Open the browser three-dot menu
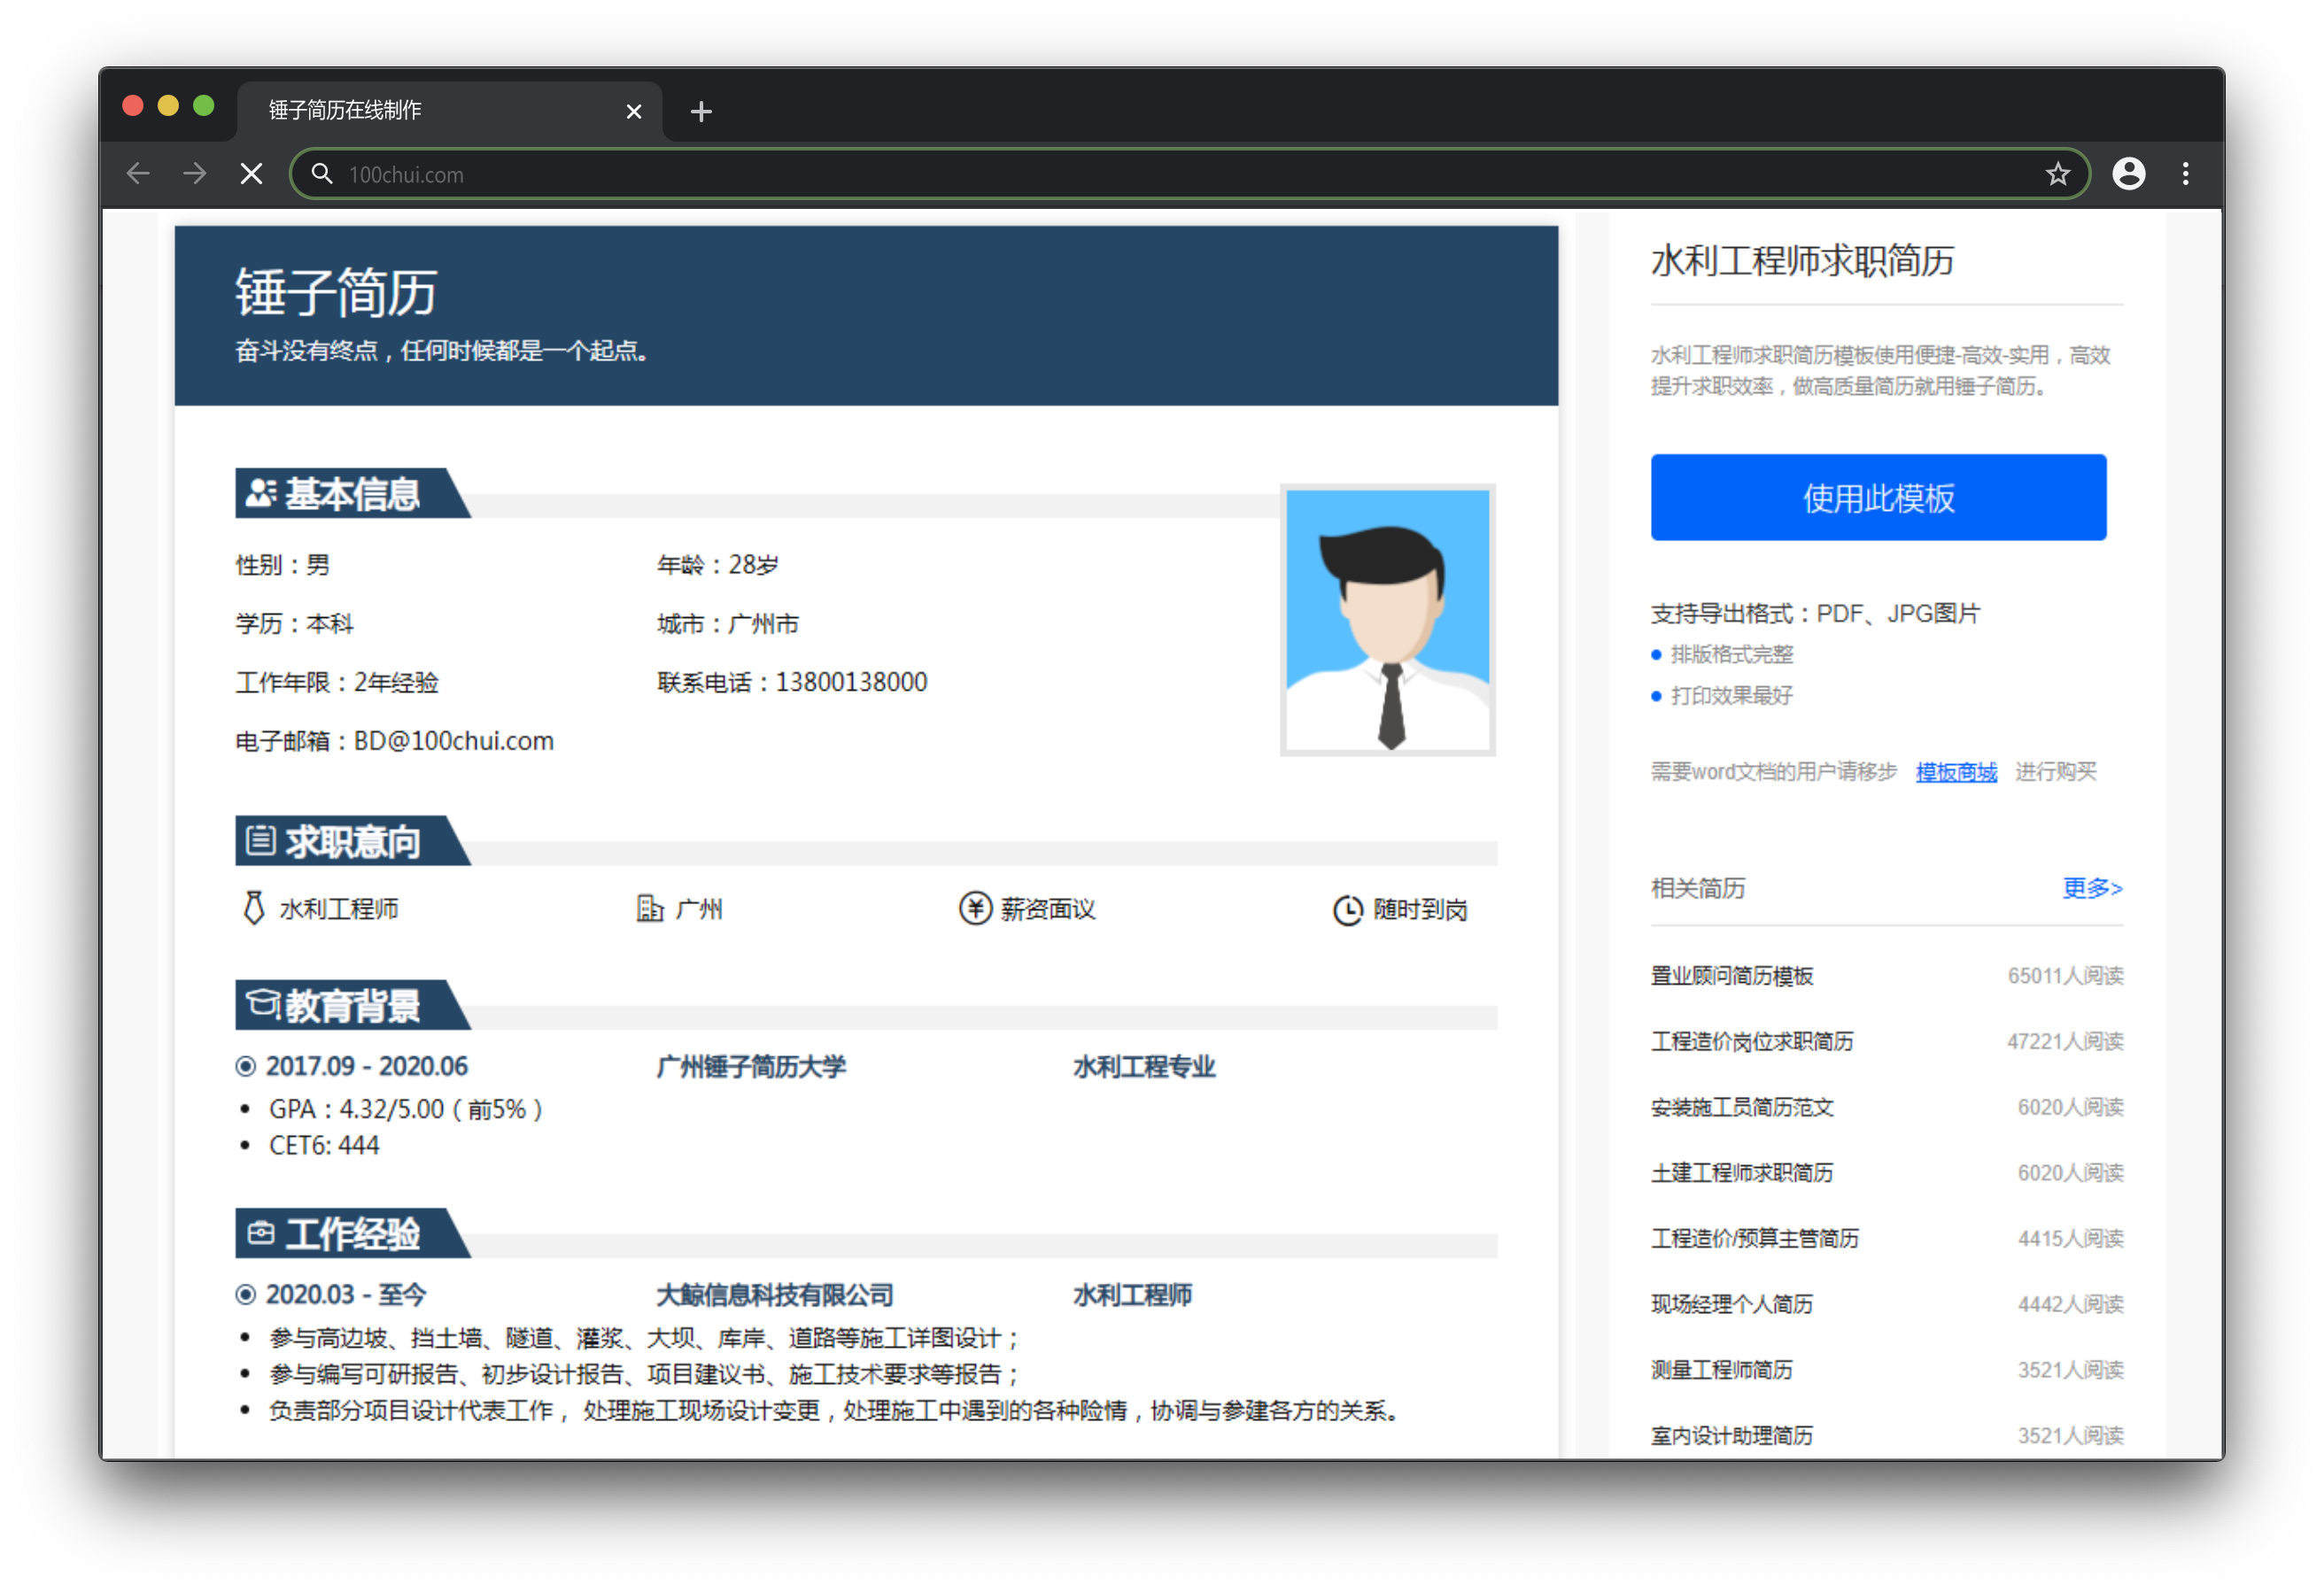The height and width of the screenshot is (1592, 2324). coord(2186,174)
